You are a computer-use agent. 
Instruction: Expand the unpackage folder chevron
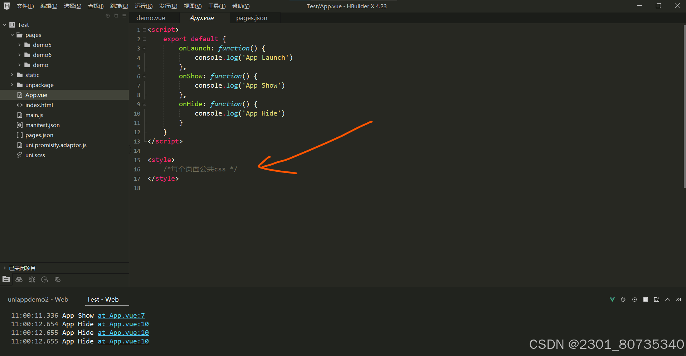(x=12, y=85)
